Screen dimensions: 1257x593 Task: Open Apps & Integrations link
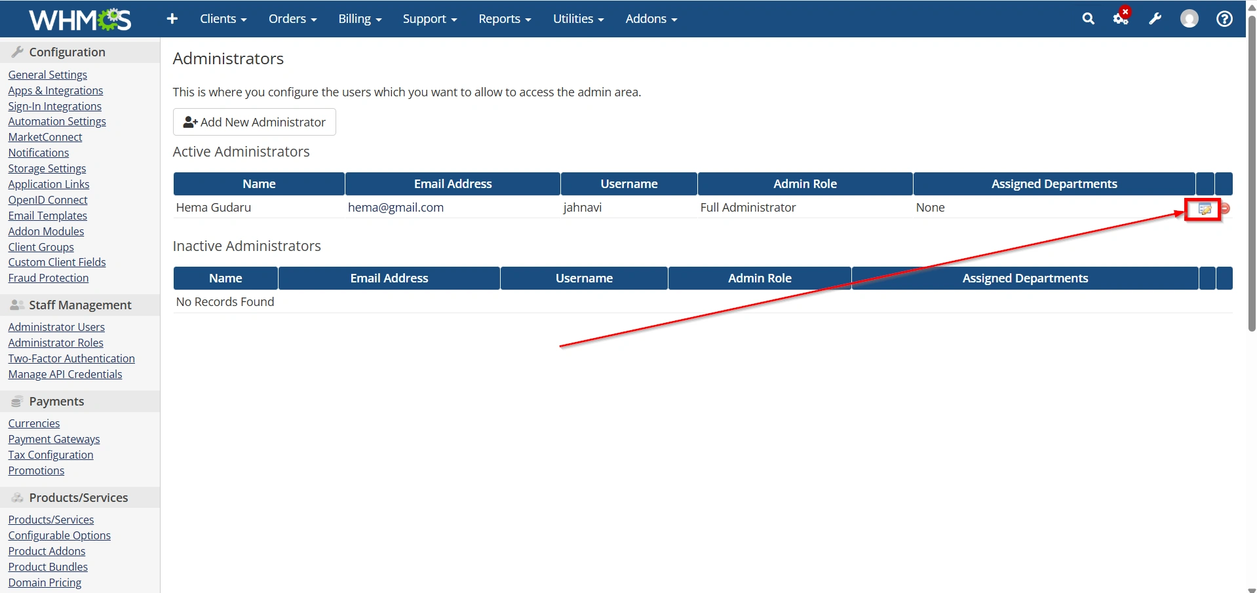pos(55,90)
